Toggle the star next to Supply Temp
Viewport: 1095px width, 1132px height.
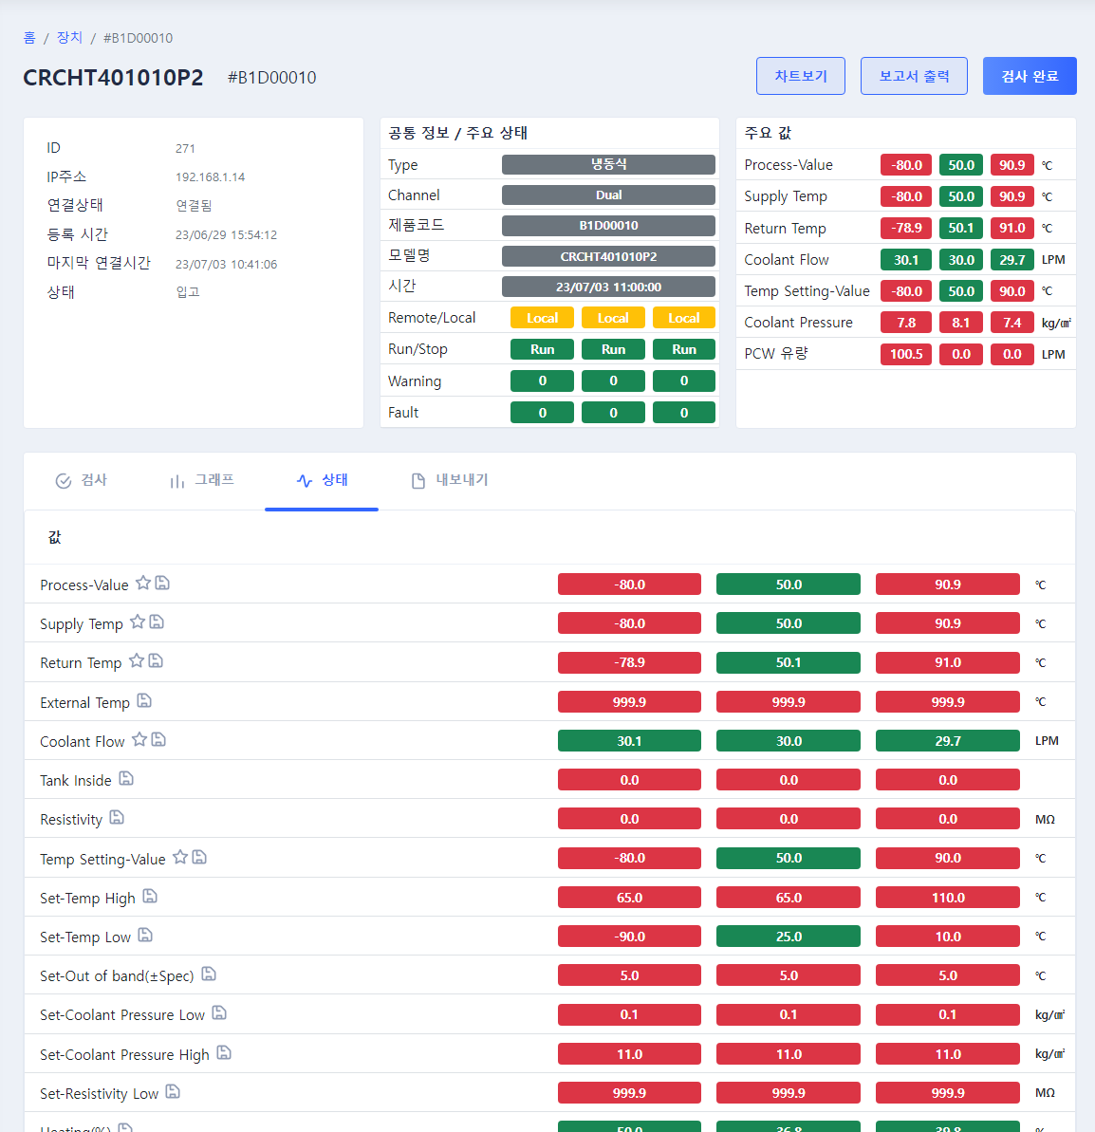138,622
